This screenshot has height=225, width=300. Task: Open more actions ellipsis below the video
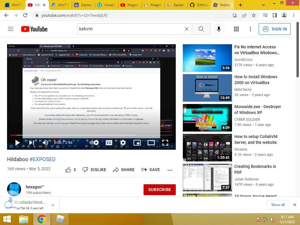(170, 170)
